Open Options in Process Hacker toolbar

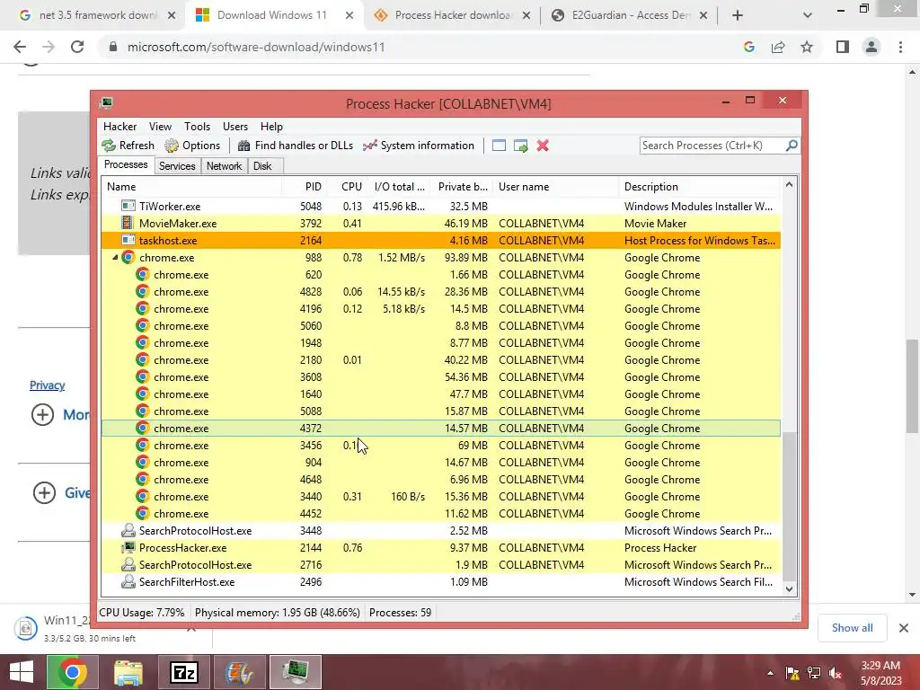tap(192, 146)
